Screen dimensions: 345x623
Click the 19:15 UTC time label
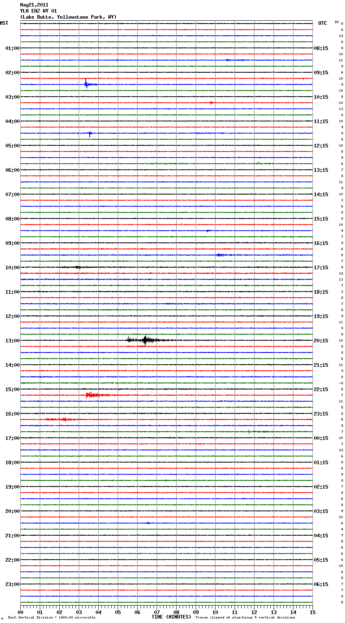click(321, 316)
